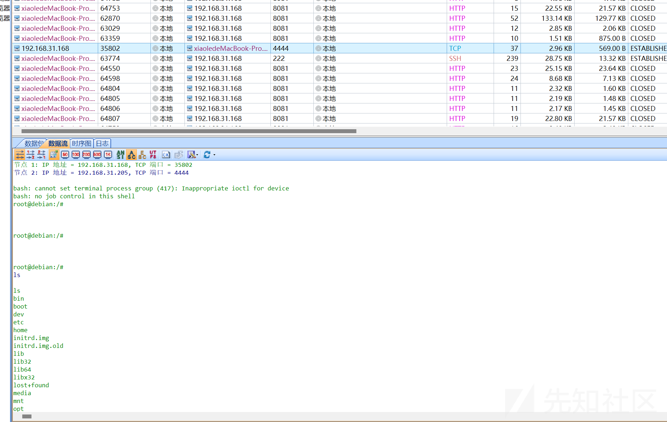Click the 'bash: no job control' line

tap(74, 196)
